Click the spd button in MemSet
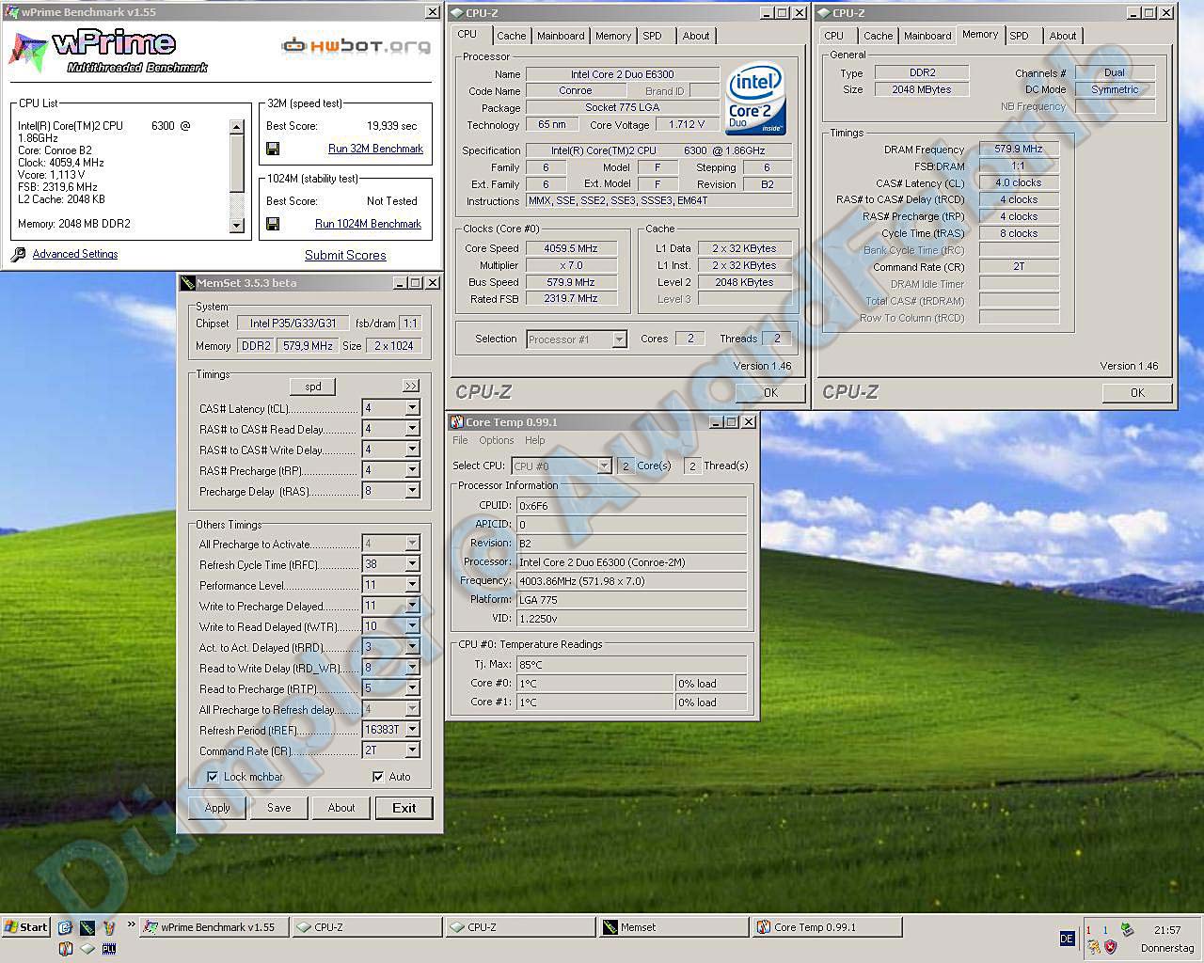The image size is (1204, 963). pyautogui.click(x=312, y=387)
